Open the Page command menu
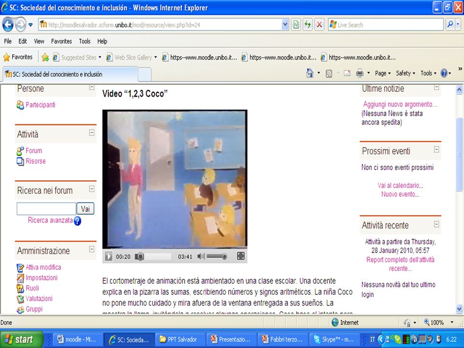Image resolution: width=464 pixels, height=348 pixels. tap(383, 73)
